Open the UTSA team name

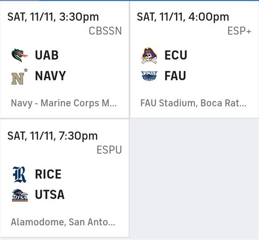[50, 195]
